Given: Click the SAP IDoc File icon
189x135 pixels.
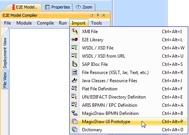Looking at the screenshot, I should pyautogui.click(x=75, y=64).
